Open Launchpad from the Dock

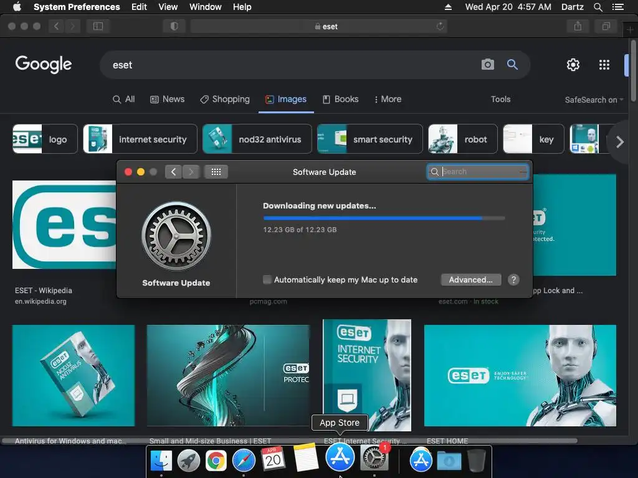(x=188, y=460)
